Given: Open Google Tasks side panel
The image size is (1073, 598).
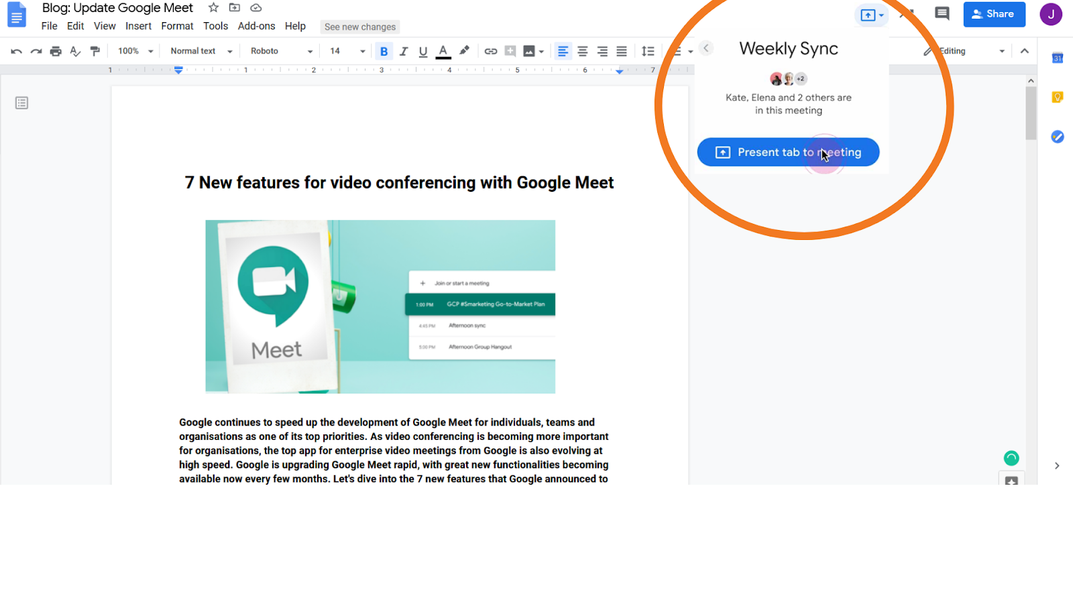Looking at the screenshot, I should 1058,137.
